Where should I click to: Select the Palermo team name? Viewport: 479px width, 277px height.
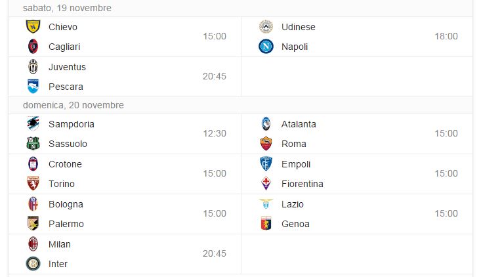66,224
